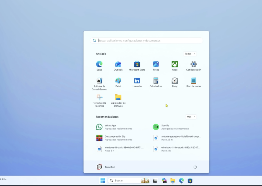Expand recommendations with Más button
Image resolution: width=262 pixels, height=186 pixels.
pyautogui.click(x=191, y=117)
